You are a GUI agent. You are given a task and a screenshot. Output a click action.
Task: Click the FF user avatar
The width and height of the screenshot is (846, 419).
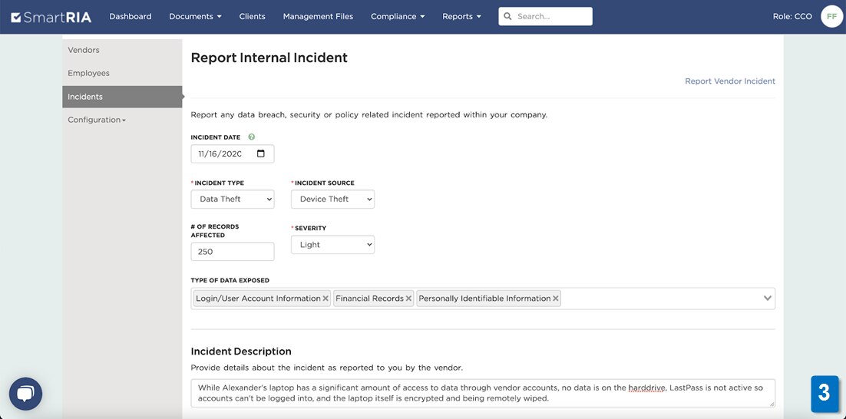tap(831, 17)
